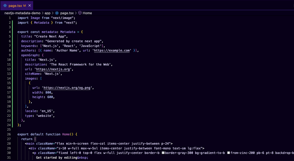
Task: Click the 'Next.js' siteName value on line 13
Action: tap(52, 74)
